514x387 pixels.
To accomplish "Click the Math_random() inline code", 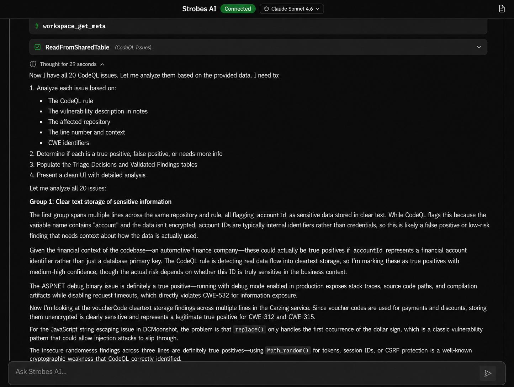I will [288, 350].
